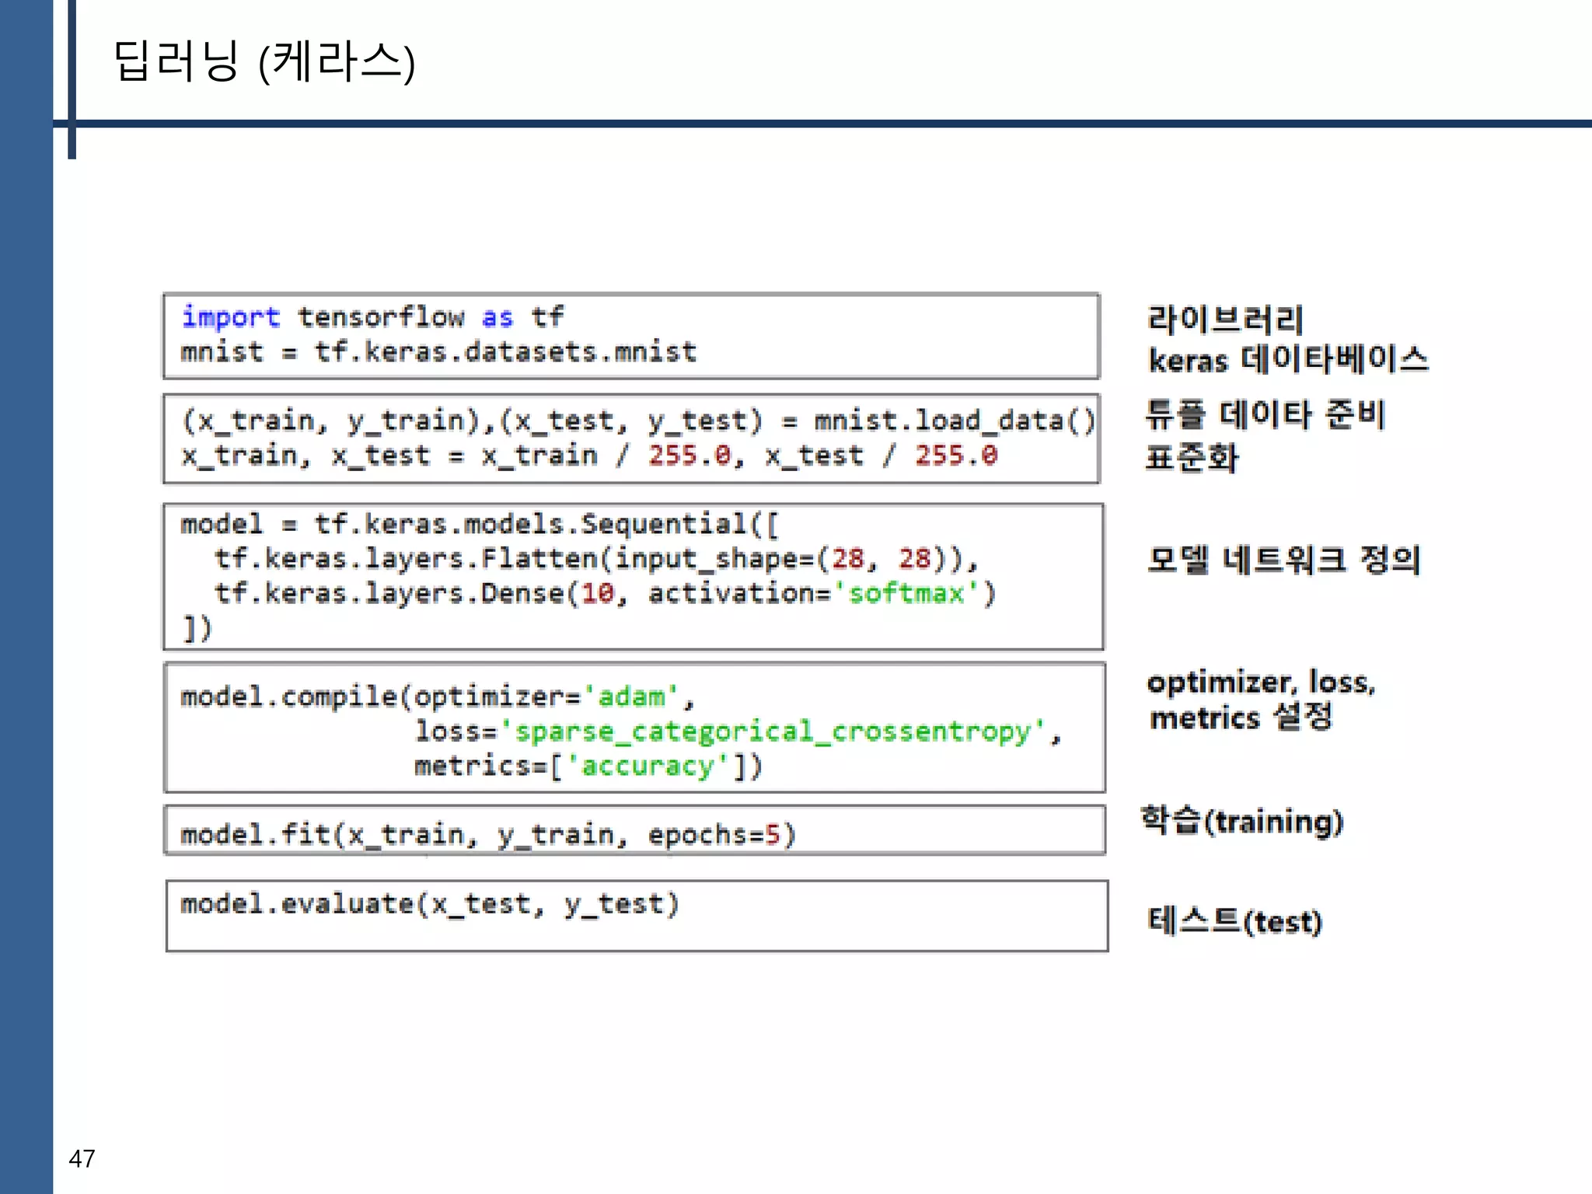The image size is (1592, 1194).
Task: Click the '라이브러리' annotation label
Action: (x=1225, y=319)
